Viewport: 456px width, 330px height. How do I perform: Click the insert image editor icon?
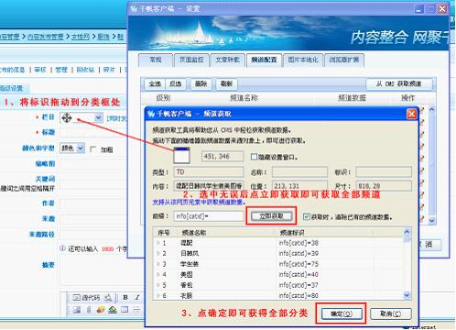76,310
